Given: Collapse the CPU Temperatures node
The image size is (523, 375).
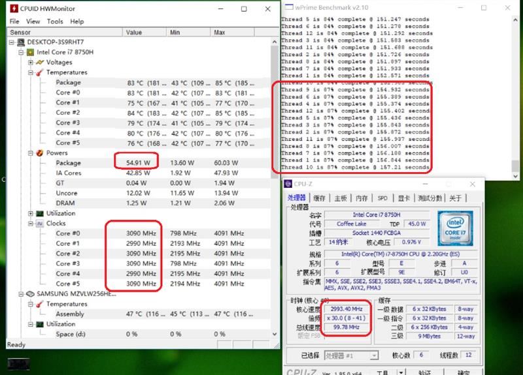Looking at the screenshot, I should click(31, 72).
